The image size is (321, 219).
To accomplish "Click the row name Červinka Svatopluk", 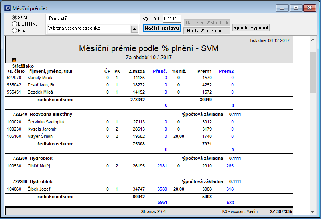I will coord(46,122).
